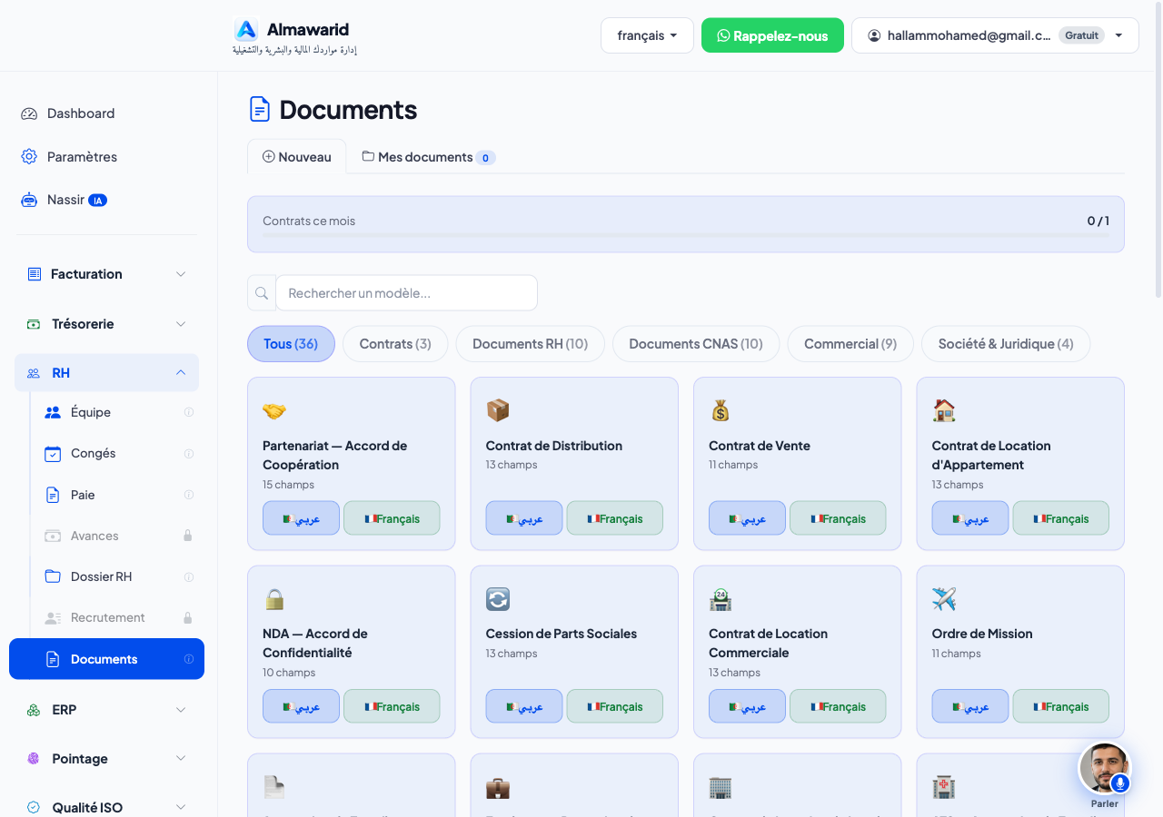Select the Équipe people icon
Screen dimensions: 1163x817
(53, 412)
